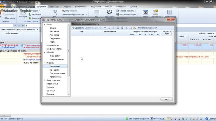Screen dimensions: 216x121
Task: Select Виды работ in parameters tree
Action: click(x=55, y=56)
